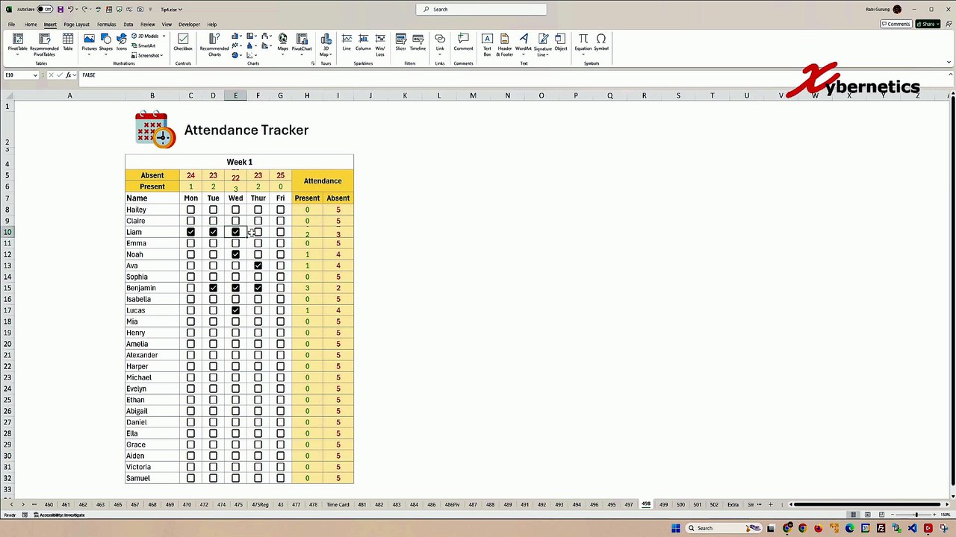
Task: Uncheck Lucas's Wednesday checkbox
Action: coord(235,310)
